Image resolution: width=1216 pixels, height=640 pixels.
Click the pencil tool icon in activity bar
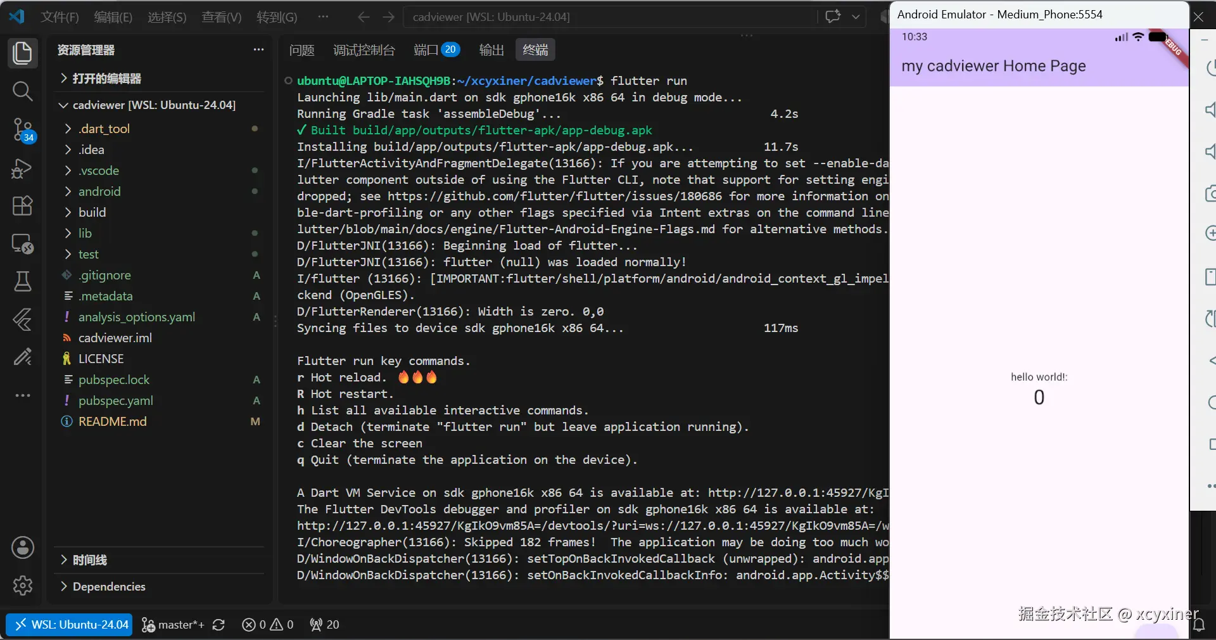(22, 357)
